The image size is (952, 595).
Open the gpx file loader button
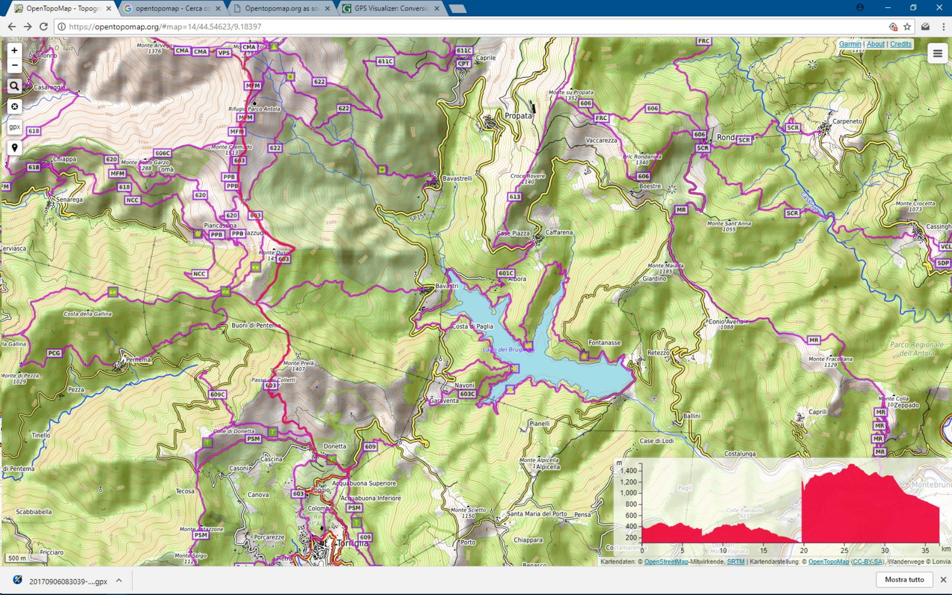coord(14,127)
